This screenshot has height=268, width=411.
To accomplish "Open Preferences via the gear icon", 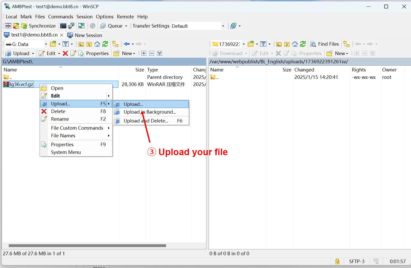I will click(x=93, y=26).
